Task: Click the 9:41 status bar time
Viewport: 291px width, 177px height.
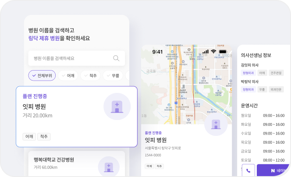Action: pos(157,52)
